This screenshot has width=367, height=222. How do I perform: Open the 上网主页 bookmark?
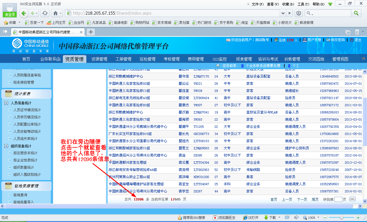(x=56, y=22)
